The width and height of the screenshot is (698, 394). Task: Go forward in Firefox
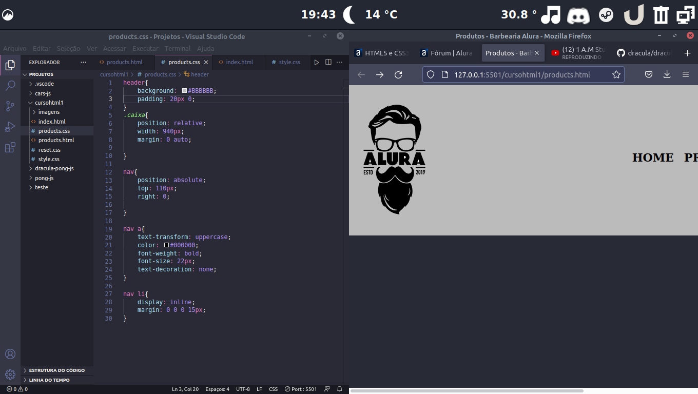[x=380, y=74]
